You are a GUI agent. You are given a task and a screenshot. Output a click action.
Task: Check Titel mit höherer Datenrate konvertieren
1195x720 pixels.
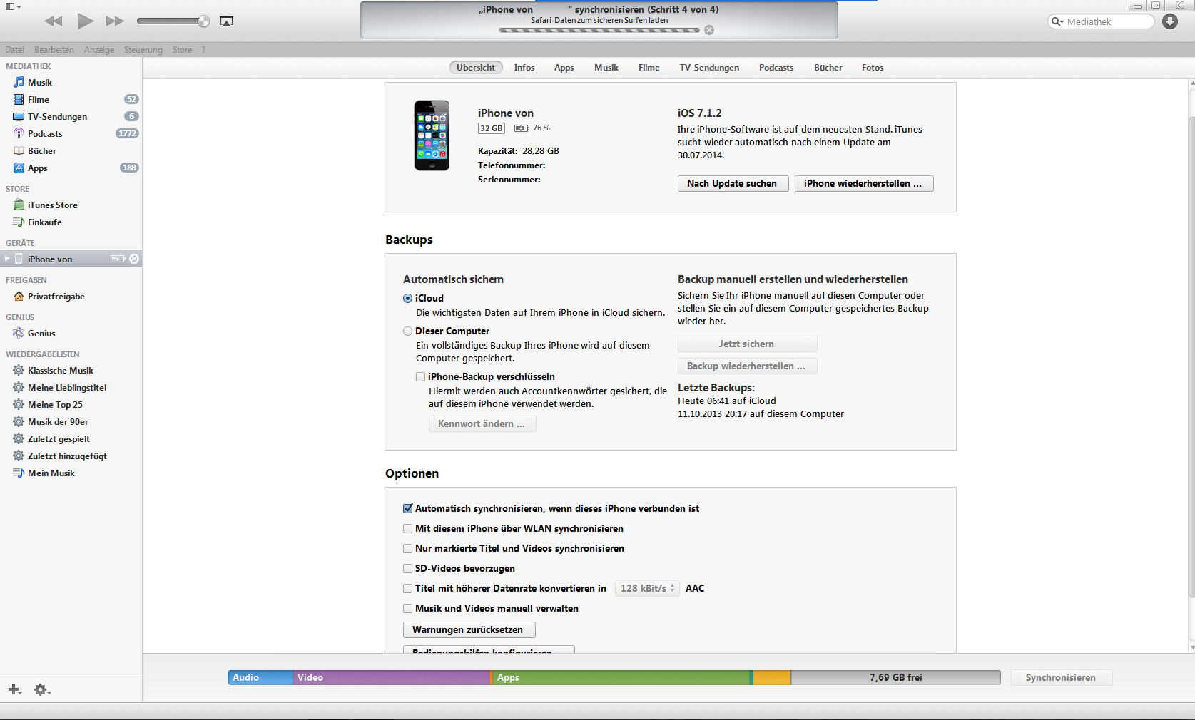click(x=408, y=589)
